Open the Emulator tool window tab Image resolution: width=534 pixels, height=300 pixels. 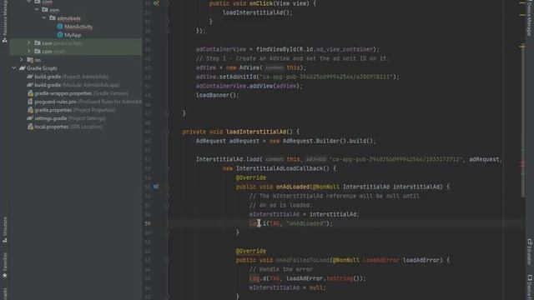(x=530, y=252)
